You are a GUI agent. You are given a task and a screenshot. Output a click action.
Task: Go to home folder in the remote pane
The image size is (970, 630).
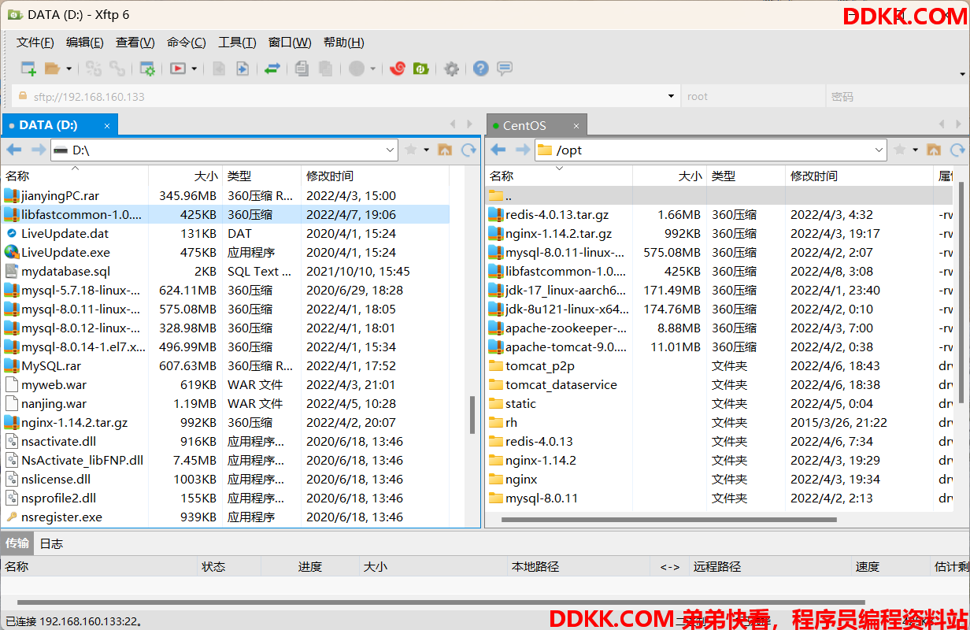coord(934,150)
